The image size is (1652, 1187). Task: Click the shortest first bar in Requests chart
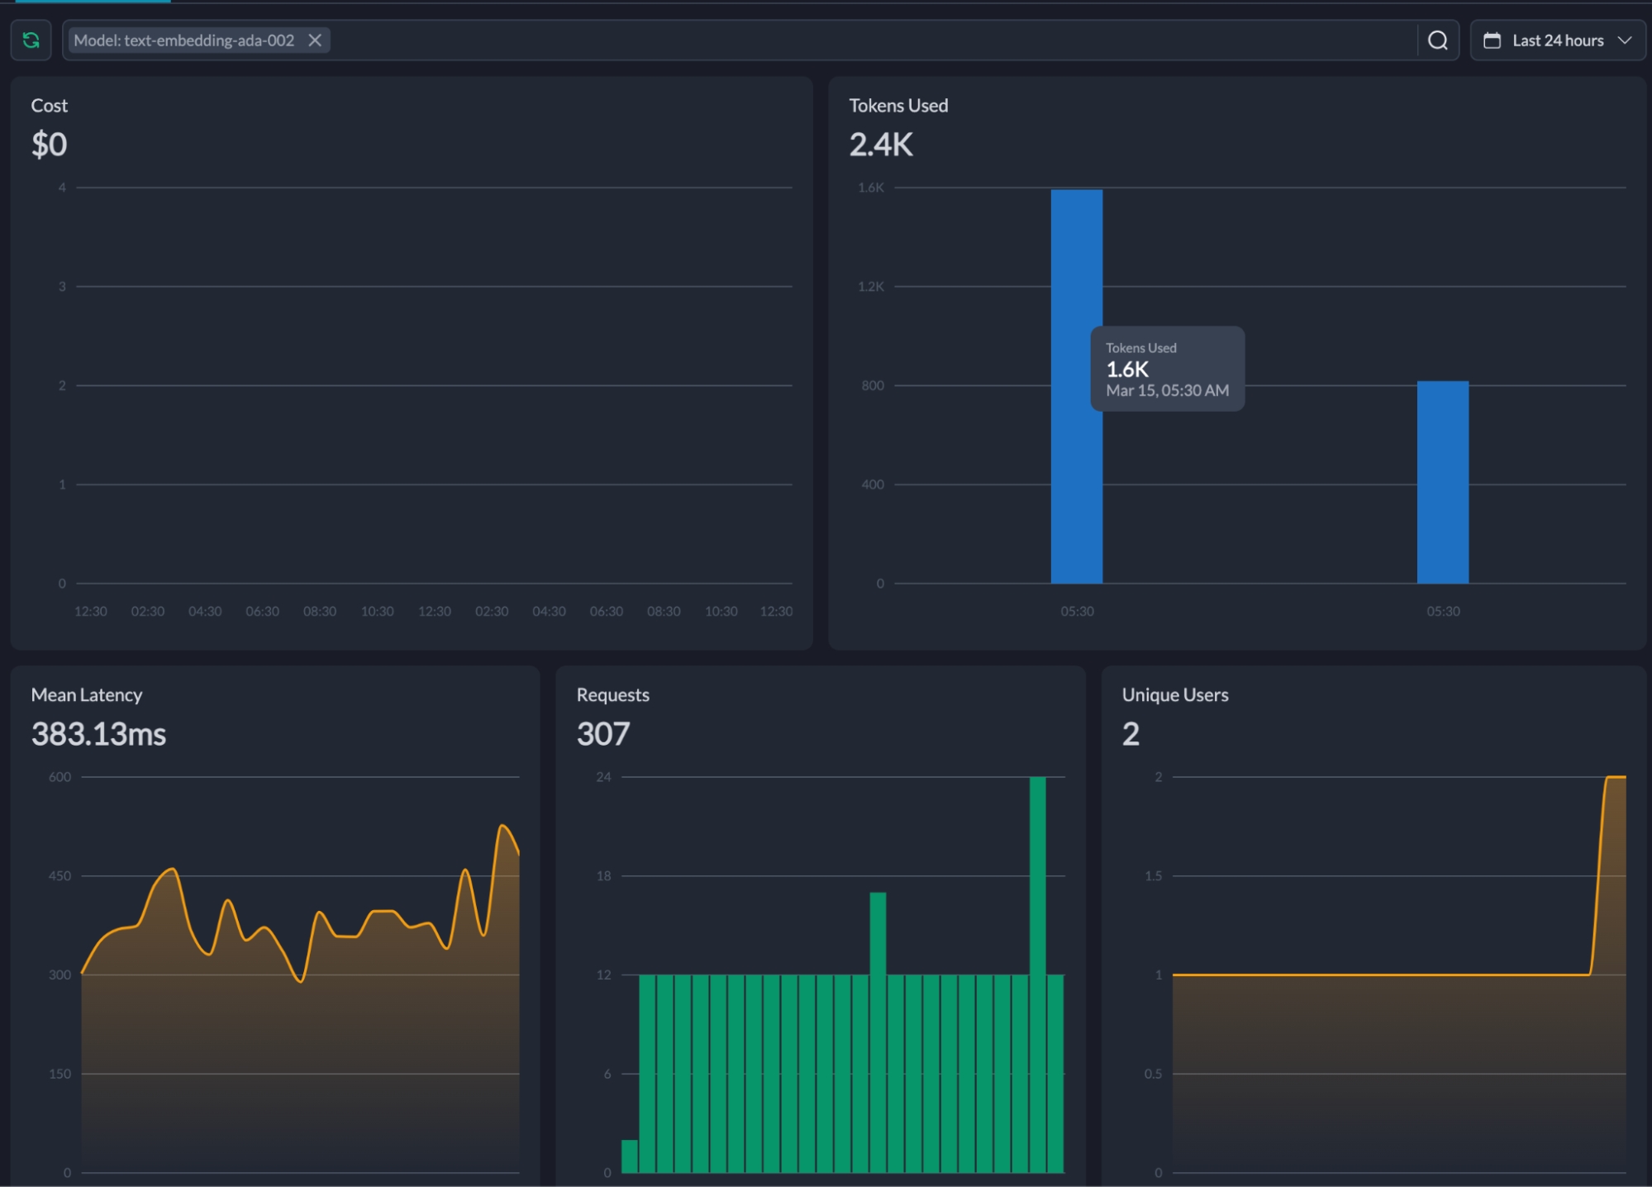click(629, 1156)
